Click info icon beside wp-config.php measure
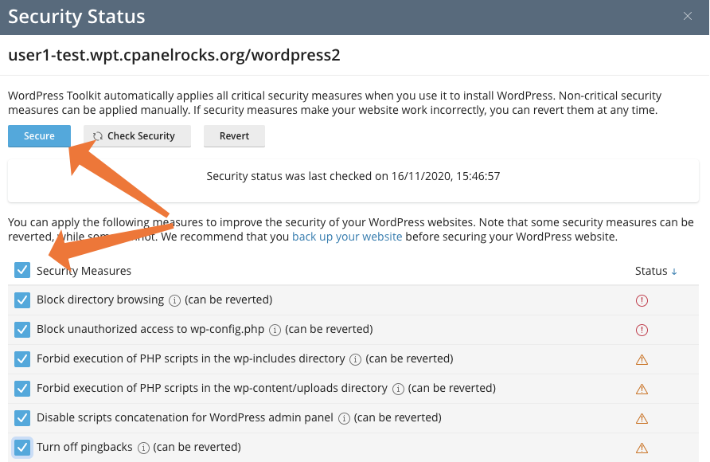Image resolution: width=710 pixels, height=462 pixels. pos(274,330)
